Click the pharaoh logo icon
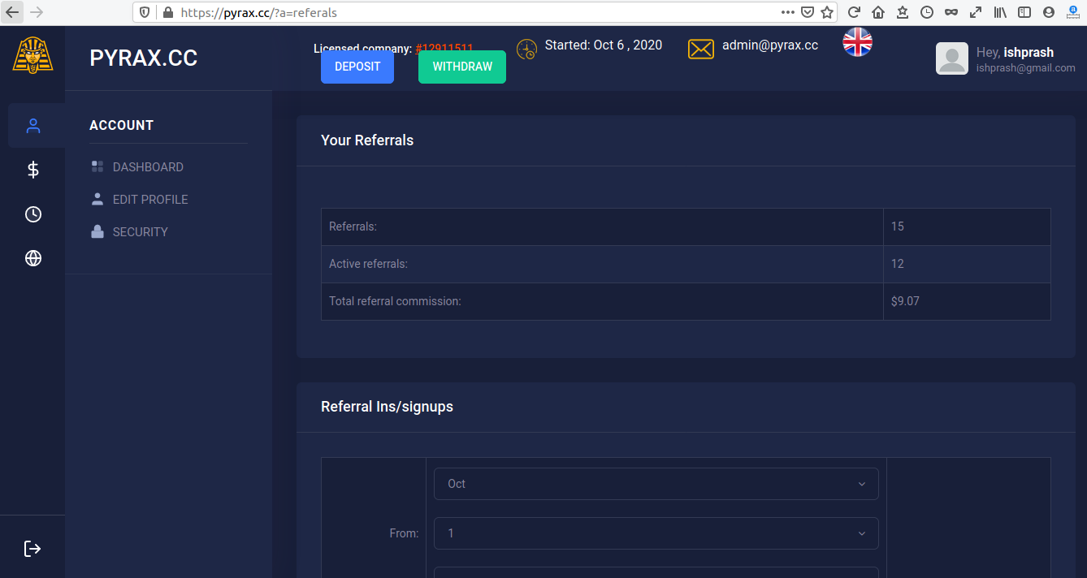 click(x=32, y=54)
